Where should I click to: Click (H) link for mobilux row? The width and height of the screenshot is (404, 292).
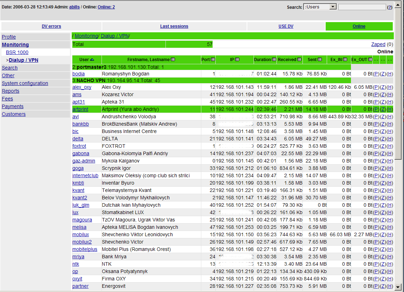390,234
